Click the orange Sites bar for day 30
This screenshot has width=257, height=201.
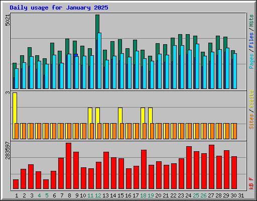point(235,131)
